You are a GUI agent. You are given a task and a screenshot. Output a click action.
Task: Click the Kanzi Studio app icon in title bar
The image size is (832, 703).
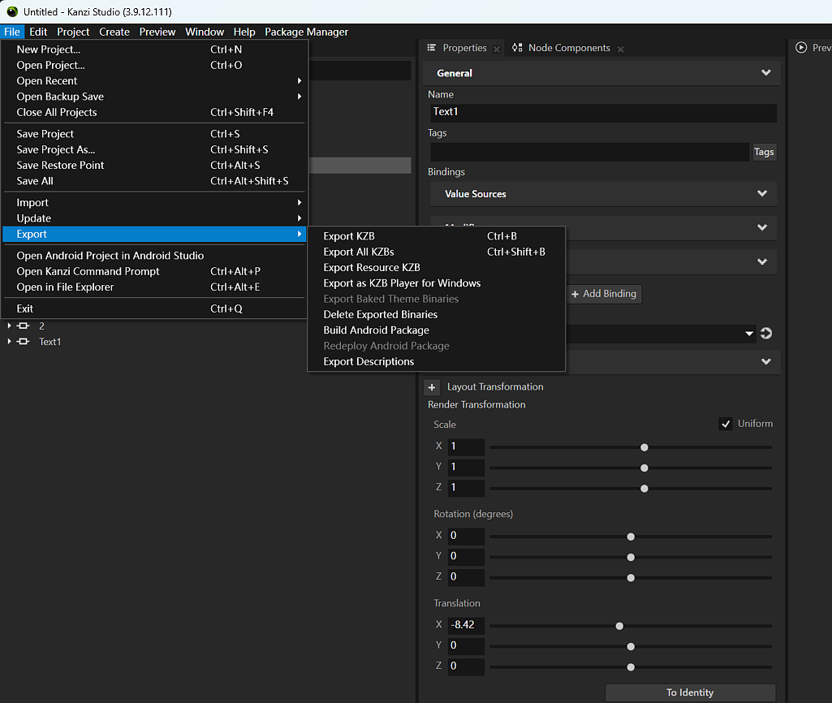coord(11,11)
